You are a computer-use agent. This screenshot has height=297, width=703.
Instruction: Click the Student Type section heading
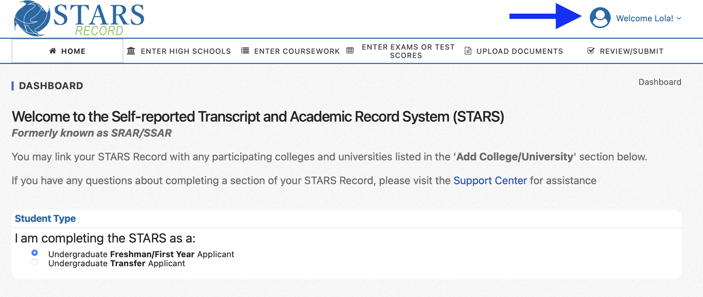click(45, 219)
